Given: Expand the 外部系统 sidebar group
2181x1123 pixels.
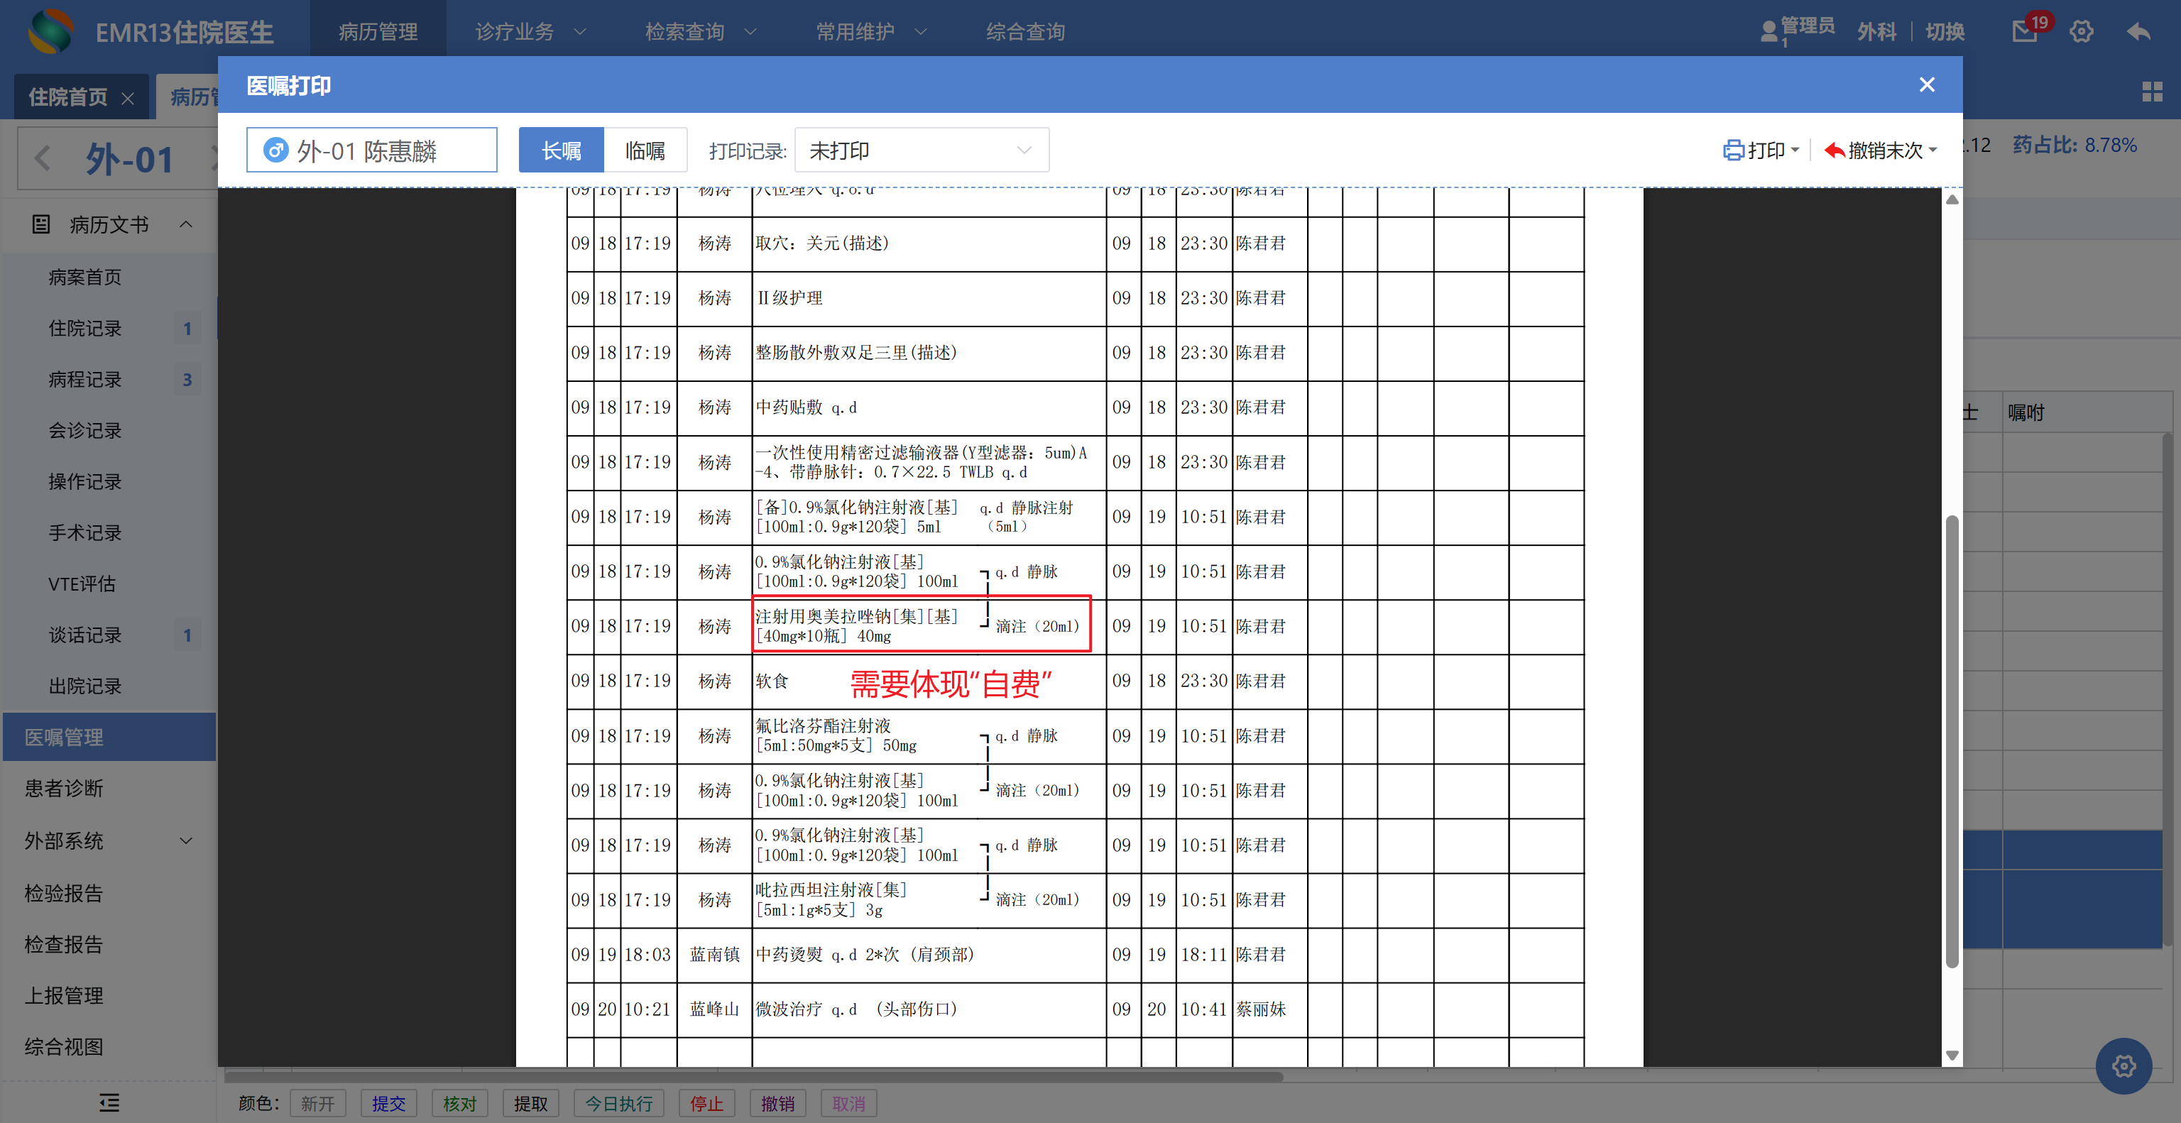Looking at the screenshot, I should (185, 840).
